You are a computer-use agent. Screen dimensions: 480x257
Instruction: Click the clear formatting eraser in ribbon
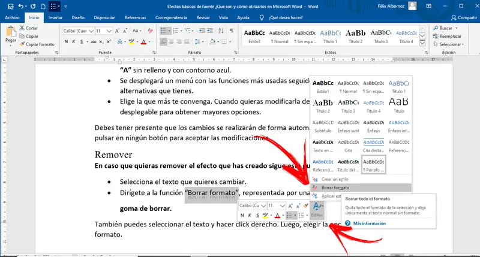coord(149,29)
